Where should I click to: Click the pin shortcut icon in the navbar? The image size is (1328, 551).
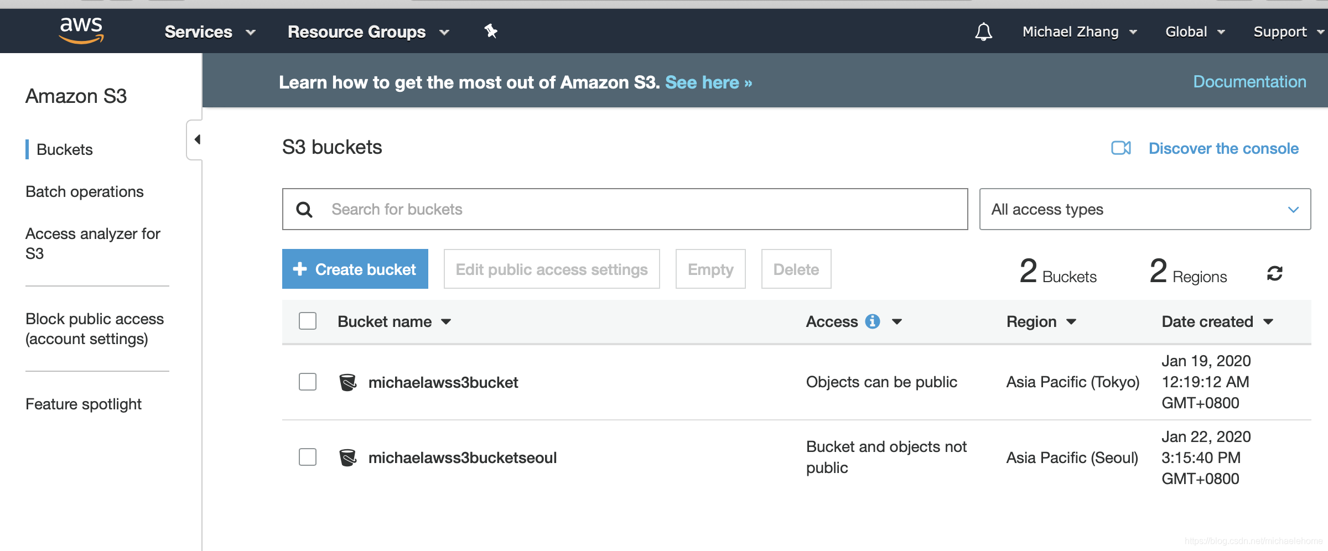point(491,31)
